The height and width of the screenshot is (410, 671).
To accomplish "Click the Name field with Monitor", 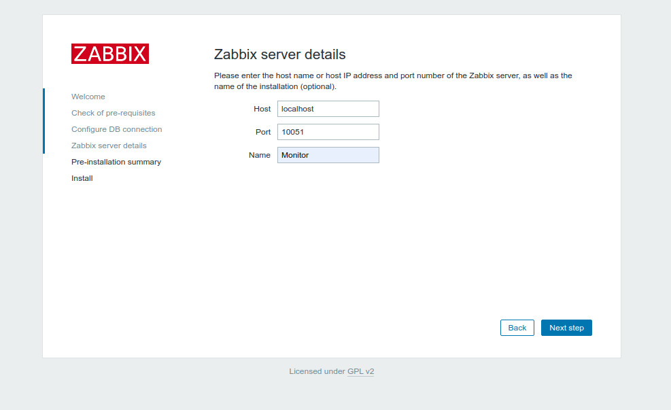I will coord(328,155).
